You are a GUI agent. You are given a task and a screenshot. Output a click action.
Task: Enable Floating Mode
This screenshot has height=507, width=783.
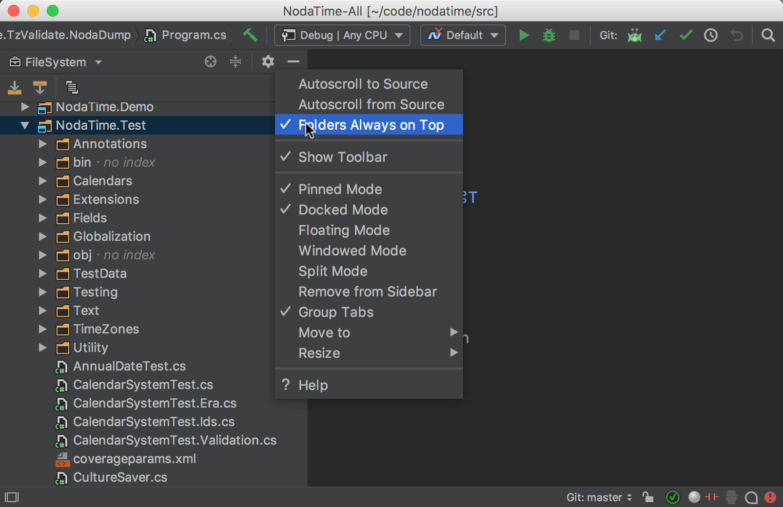point(369,230)
